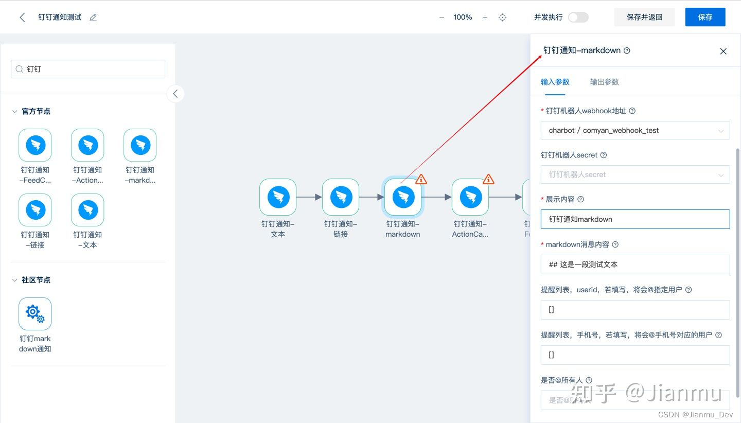Select the 钉钉通知-ActionCa... node on canvas
Image resolution: width=741 pixels, height=423 pixels.
[x=470, y=197]
